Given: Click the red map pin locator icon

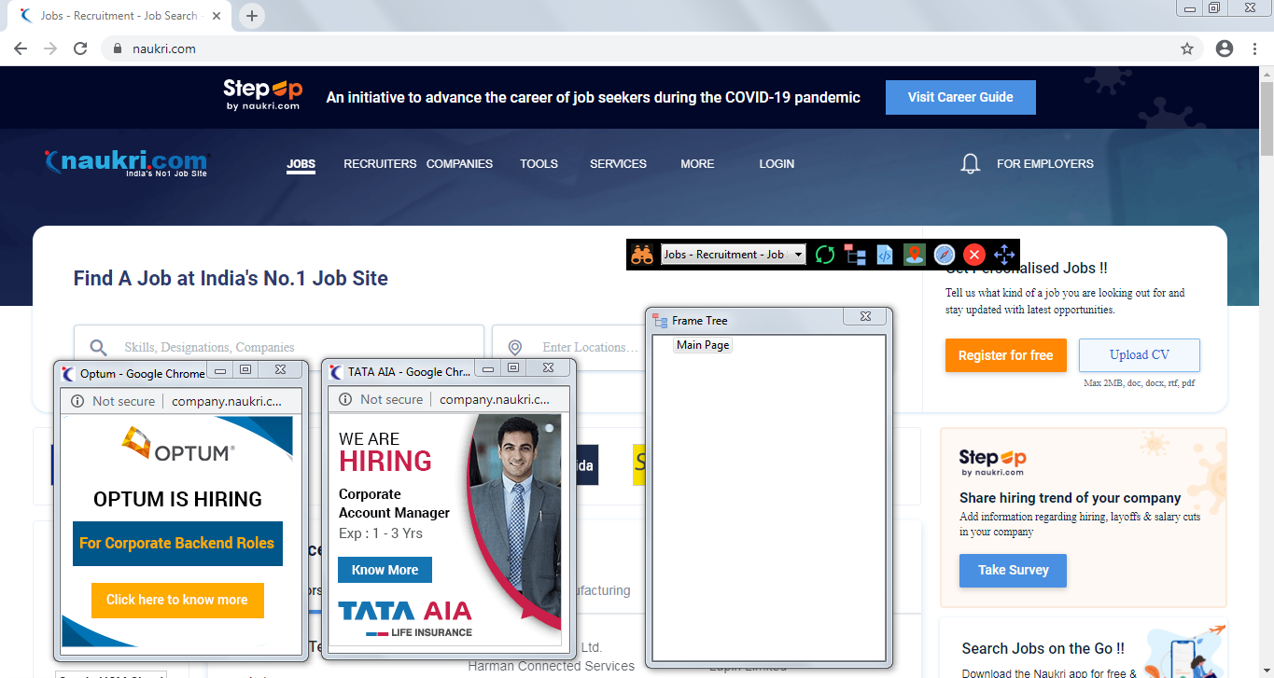Looking at the screenshot, I should tap(914, 255).
